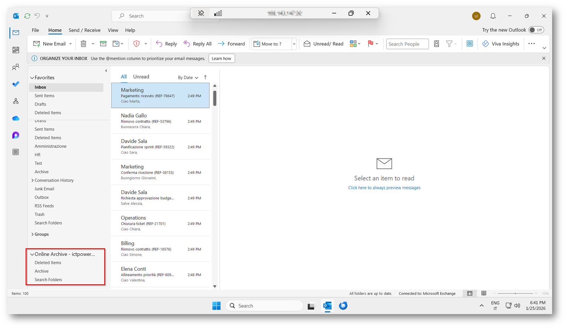Click the notification bell icon
Viewport: 567px width, 329px height.
point(493,16)
